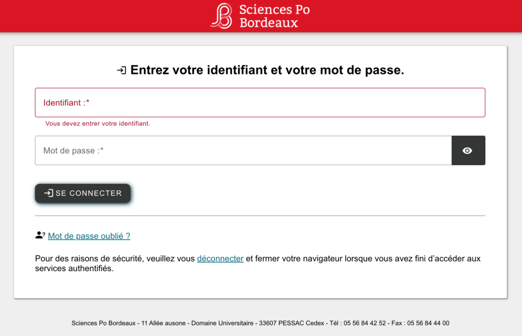
Task: Click the 'Sciences Po' logo text in the header
Action: [275, 9]
